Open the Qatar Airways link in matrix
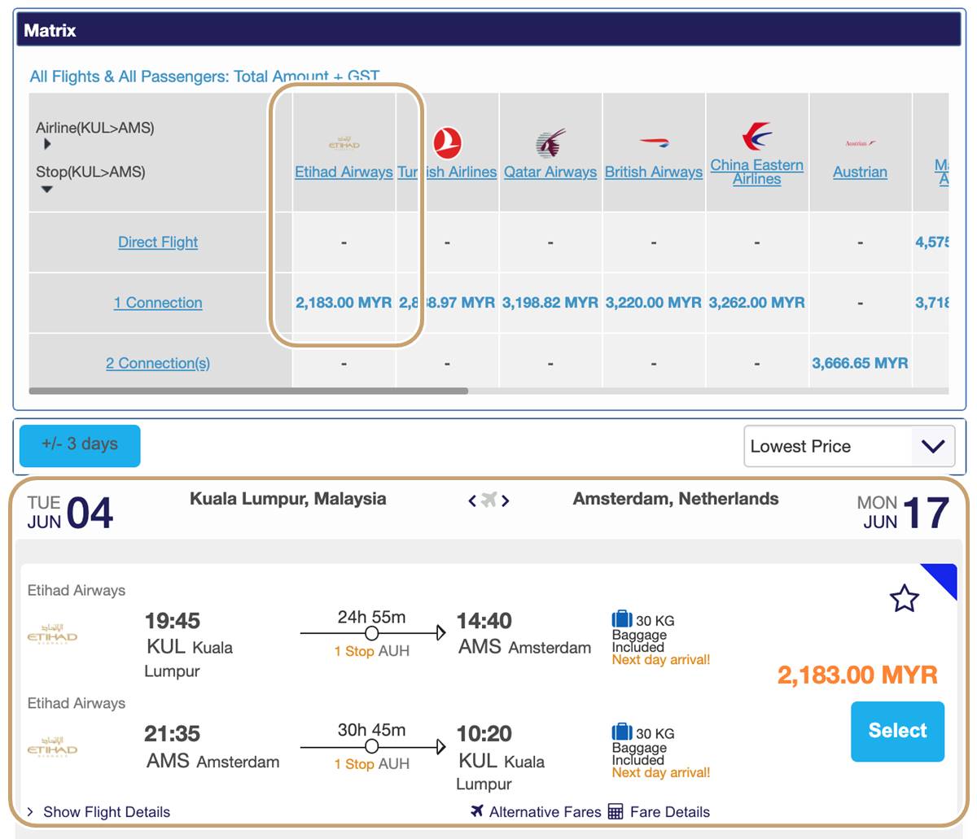The image size is (977, 839). click(x=550, y=172)
